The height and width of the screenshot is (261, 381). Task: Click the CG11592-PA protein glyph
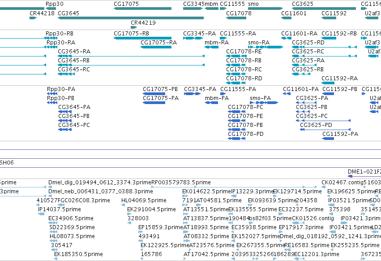click(328, 139)
